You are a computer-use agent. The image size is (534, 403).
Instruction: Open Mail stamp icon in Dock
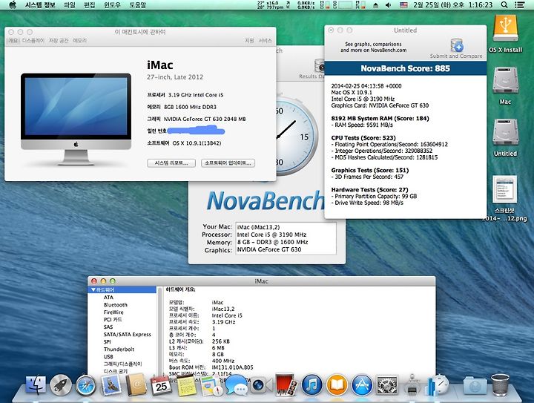[111, 385]
